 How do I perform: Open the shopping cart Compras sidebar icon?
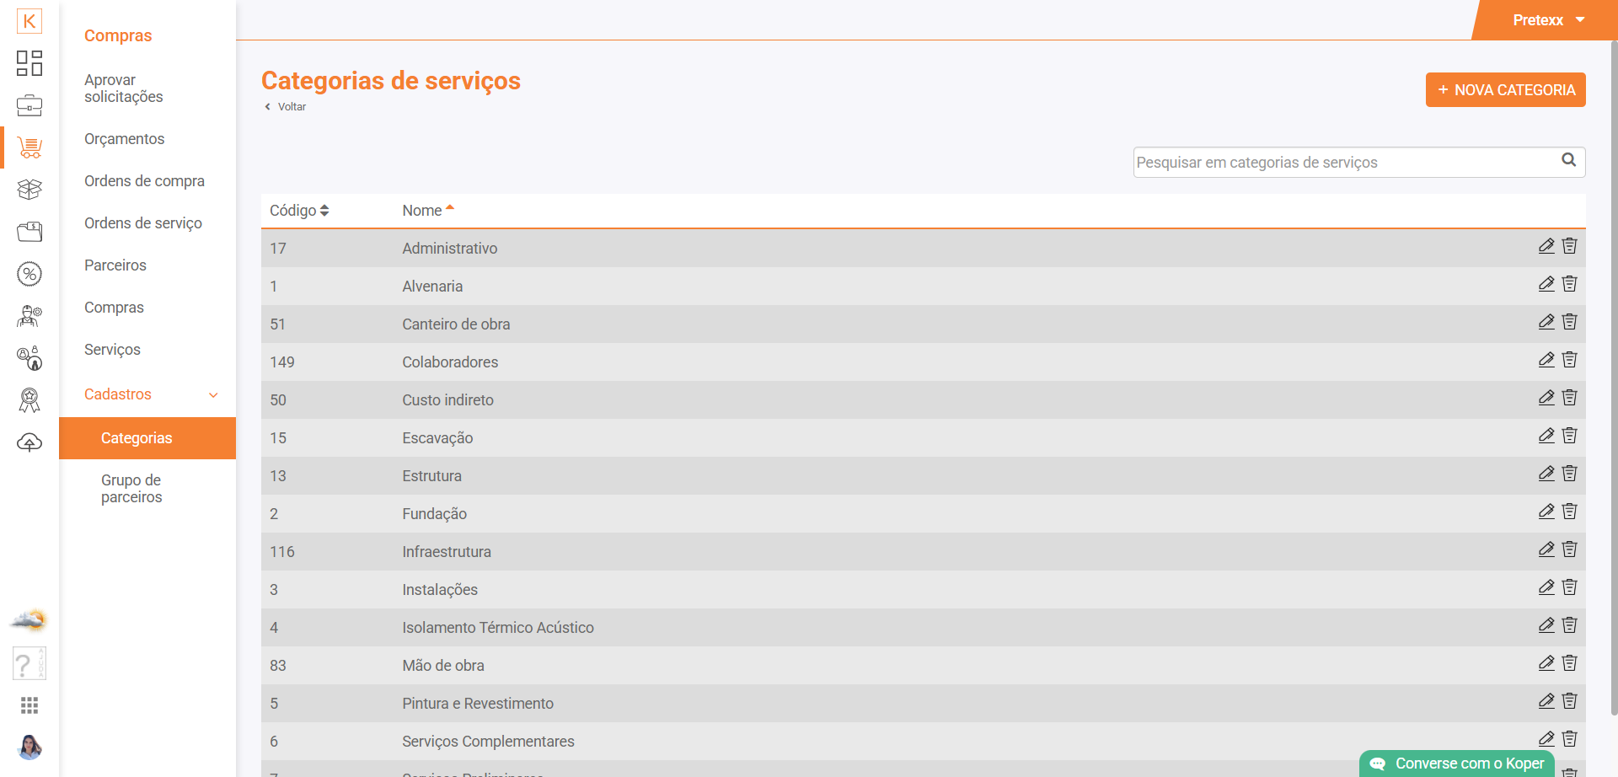click(x=29, y=147)
